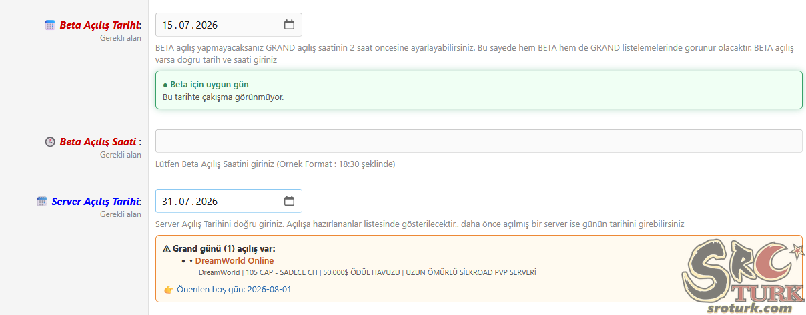Click 'Bu tarihte çakışma görünmüyor.' message
Viewport: 806px width, 315px height.
[x=224, y=97]
